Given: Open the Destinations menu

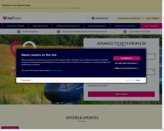Looking at the screenshot, I should 40,26.
